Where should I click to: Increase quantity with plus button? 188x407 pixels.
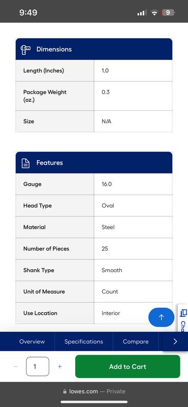tap(60, 366)
